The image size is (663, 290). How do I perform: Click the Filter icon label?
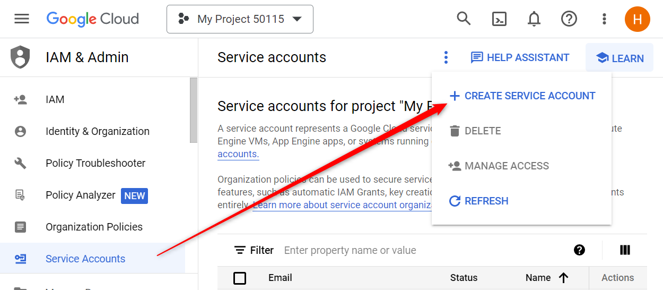(x=254, y=250)
